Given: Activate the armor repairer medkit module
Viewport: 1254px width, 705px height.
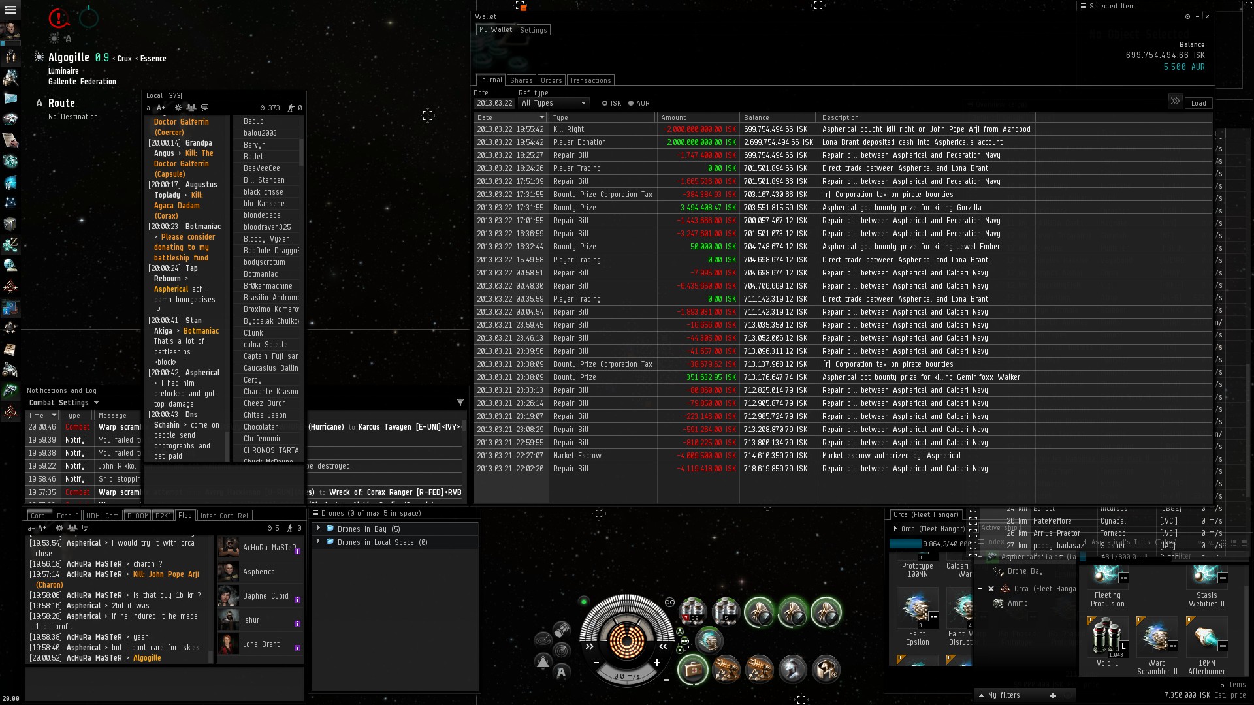Looking at the screenshot, I should (x=692, y=670).
